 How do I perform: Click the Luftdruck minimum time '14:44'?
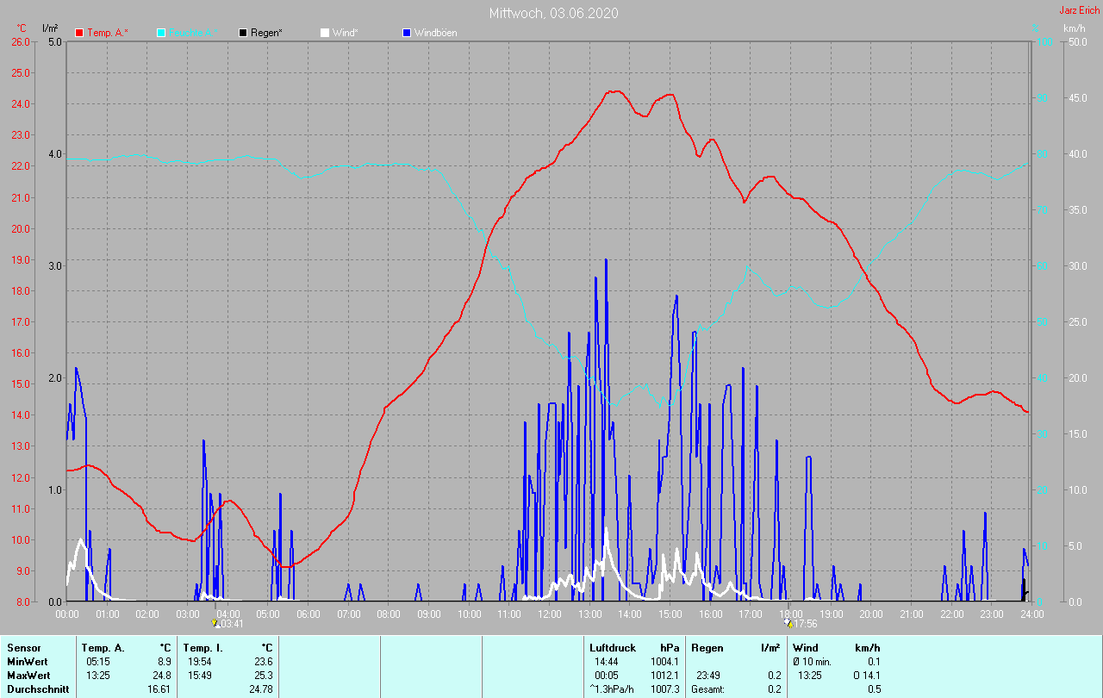tap(607, 661)
